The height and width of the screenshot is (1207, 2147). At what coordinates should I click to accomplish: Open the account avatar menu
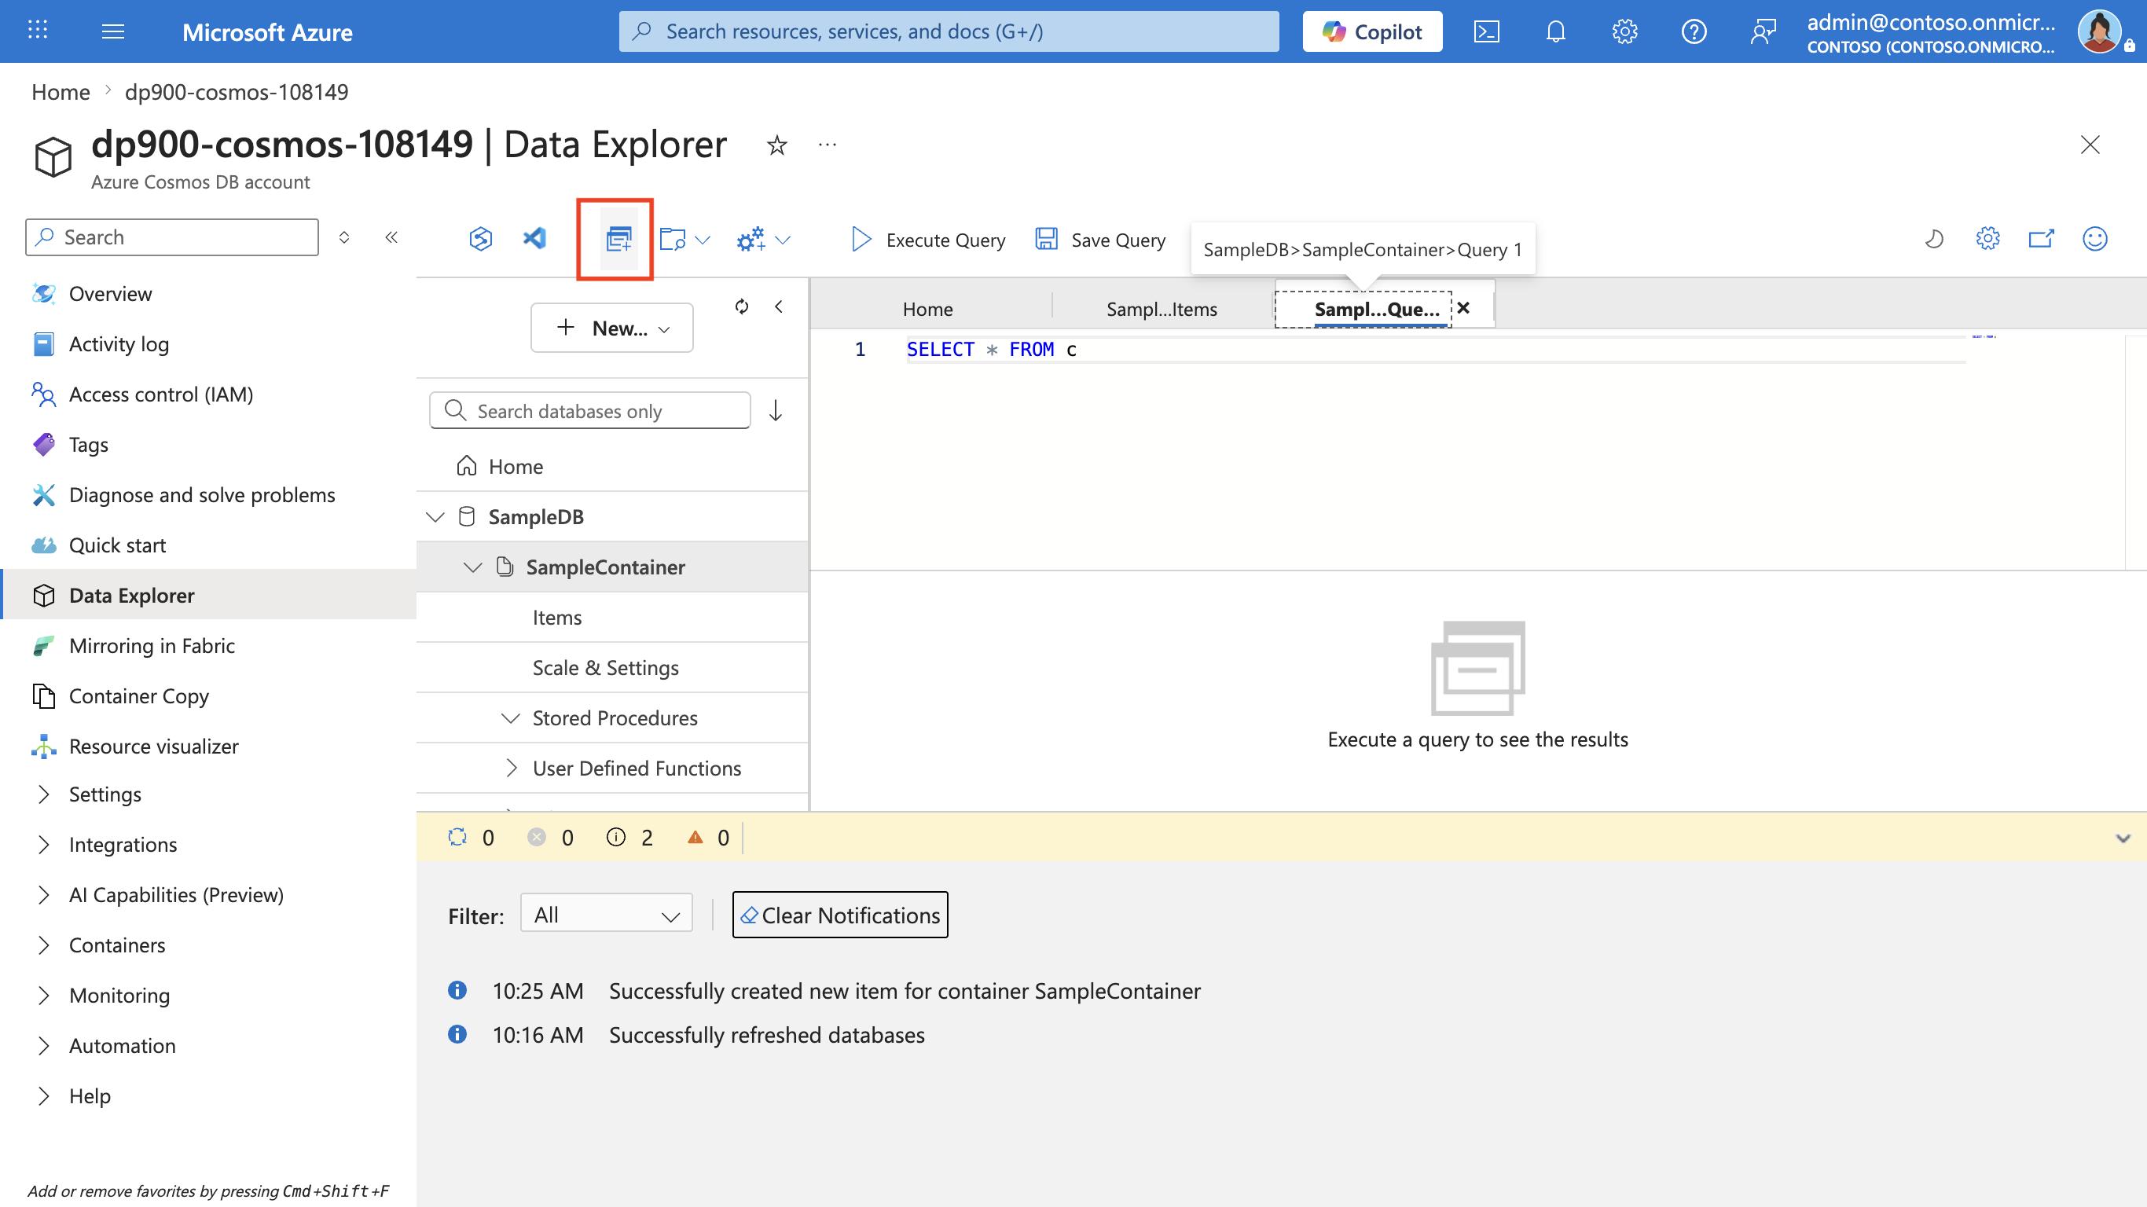pyautogui.click(x=2100, y=31)
